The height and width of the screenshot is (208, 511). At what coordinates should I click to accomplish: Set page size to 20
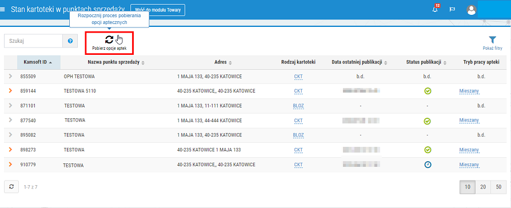pos(484,187)
